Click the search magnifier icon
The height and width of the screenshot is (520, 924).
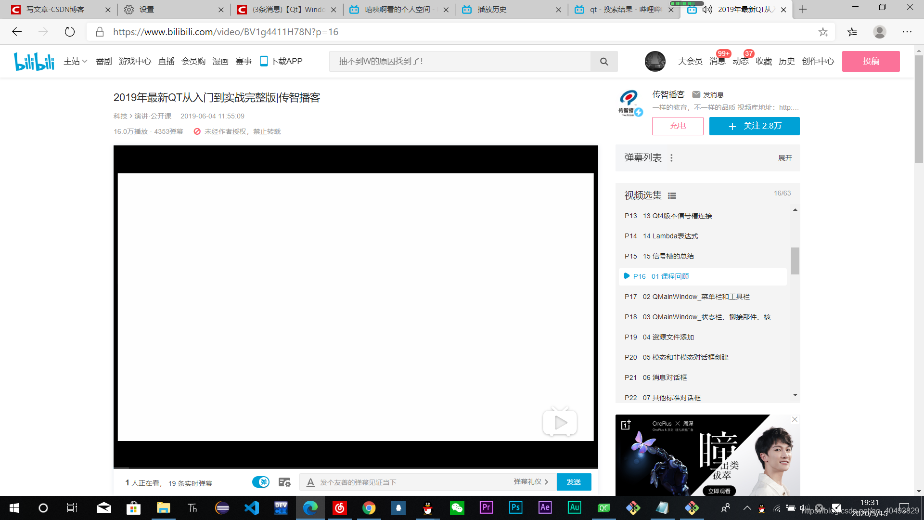click(x=604, y=61)
